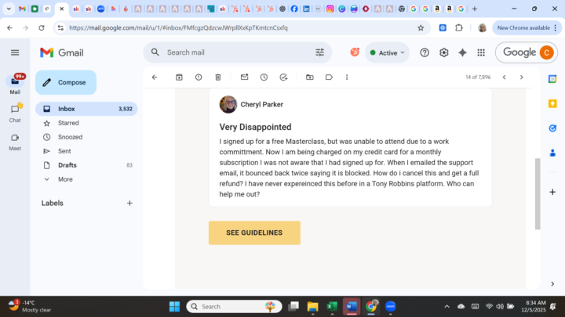Click the address bar URL
Screen dimensions: 565x317
pos(178,27)
